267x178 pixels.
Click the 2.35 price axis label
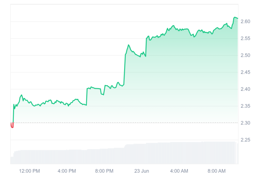click(245, 106)
